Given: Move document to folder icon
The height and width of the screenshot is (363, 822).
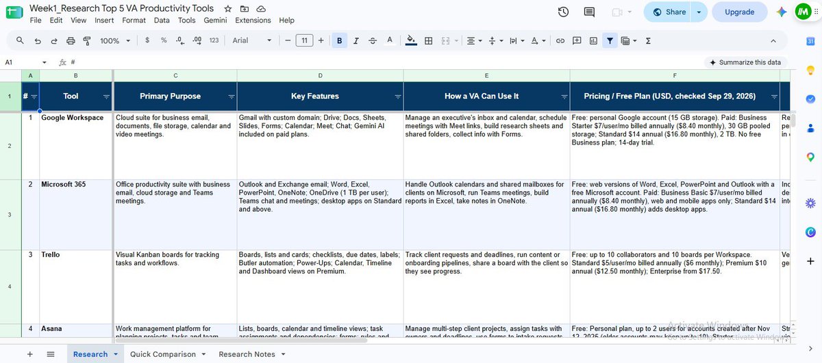Looking at the screenshot, I should click(x=245, y=9).
